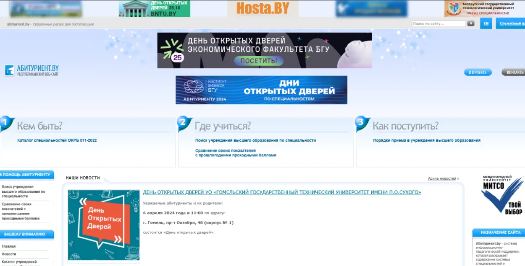Click the НАШИ НОВОСТИ section tab

(x=83, y=178)
